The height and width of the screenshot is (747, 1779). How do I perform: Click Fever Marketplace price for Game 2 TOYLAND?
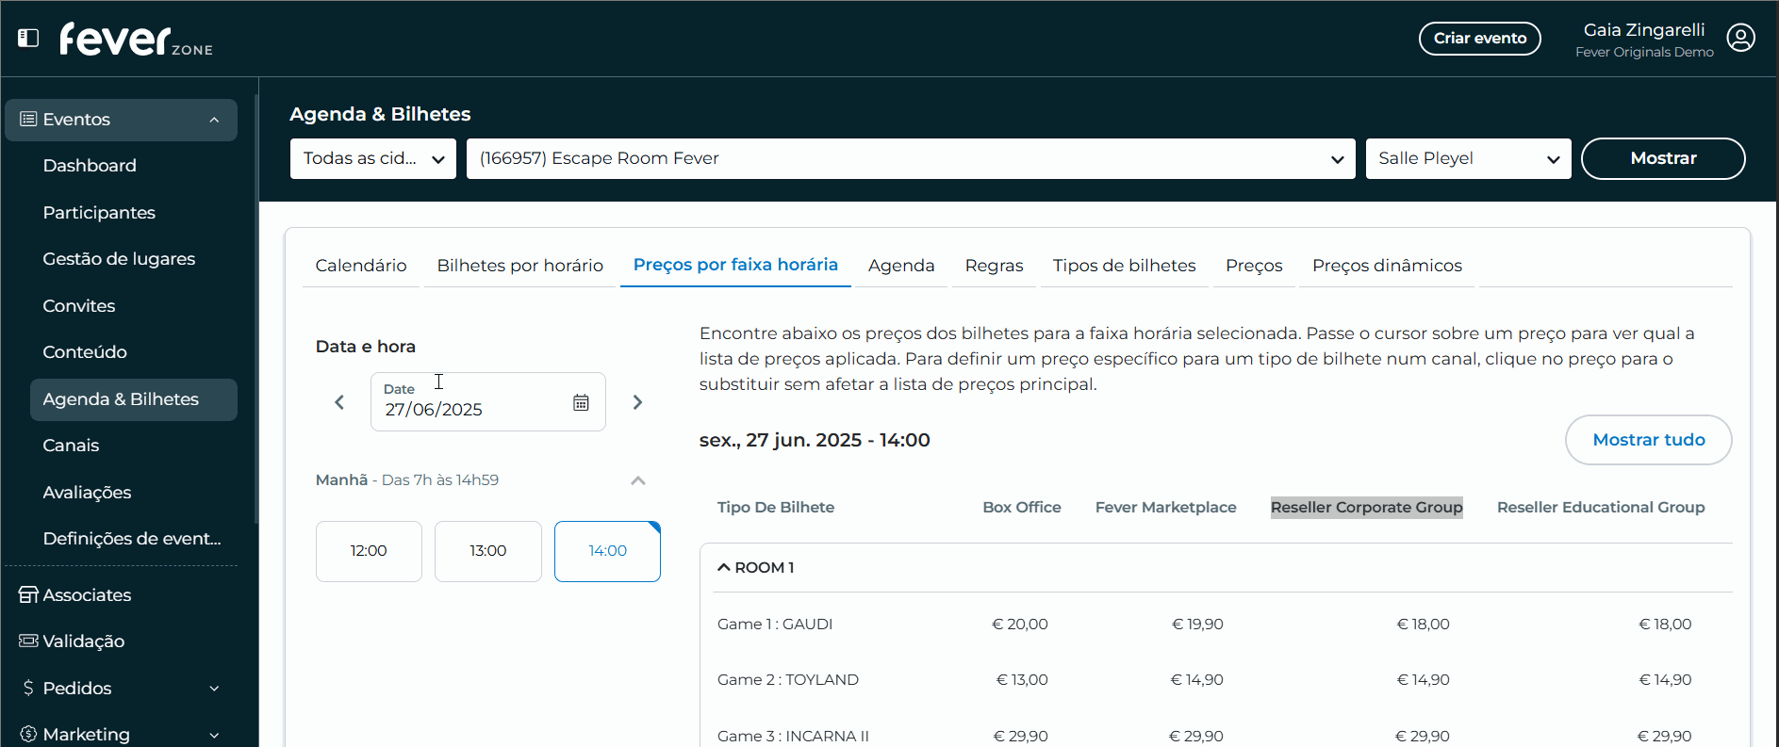(1197, 680)
